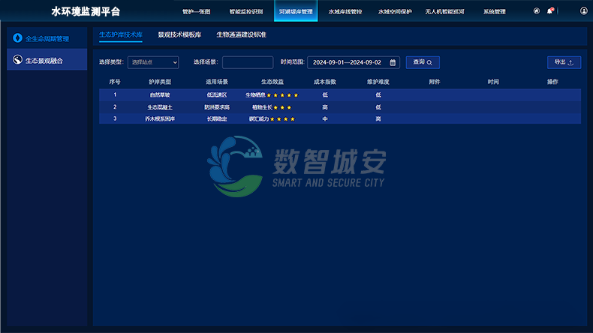Open the 系统管理 menu
This screenshot has width=593, height=333.
pos(495,11)
